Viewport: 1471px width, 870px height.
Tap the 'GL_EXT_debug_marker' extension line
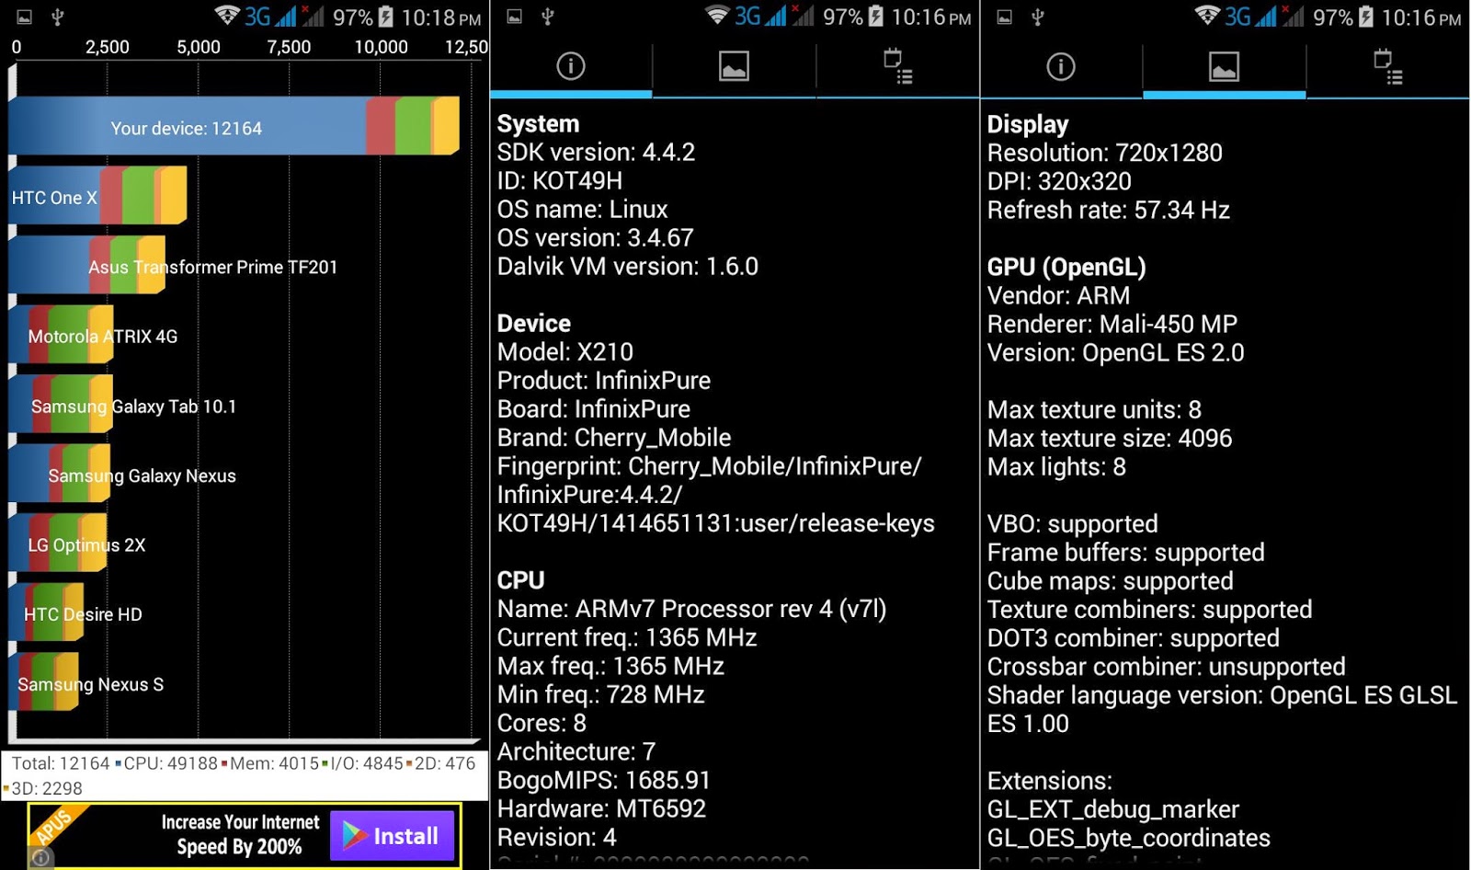[x=1113, y=809]
